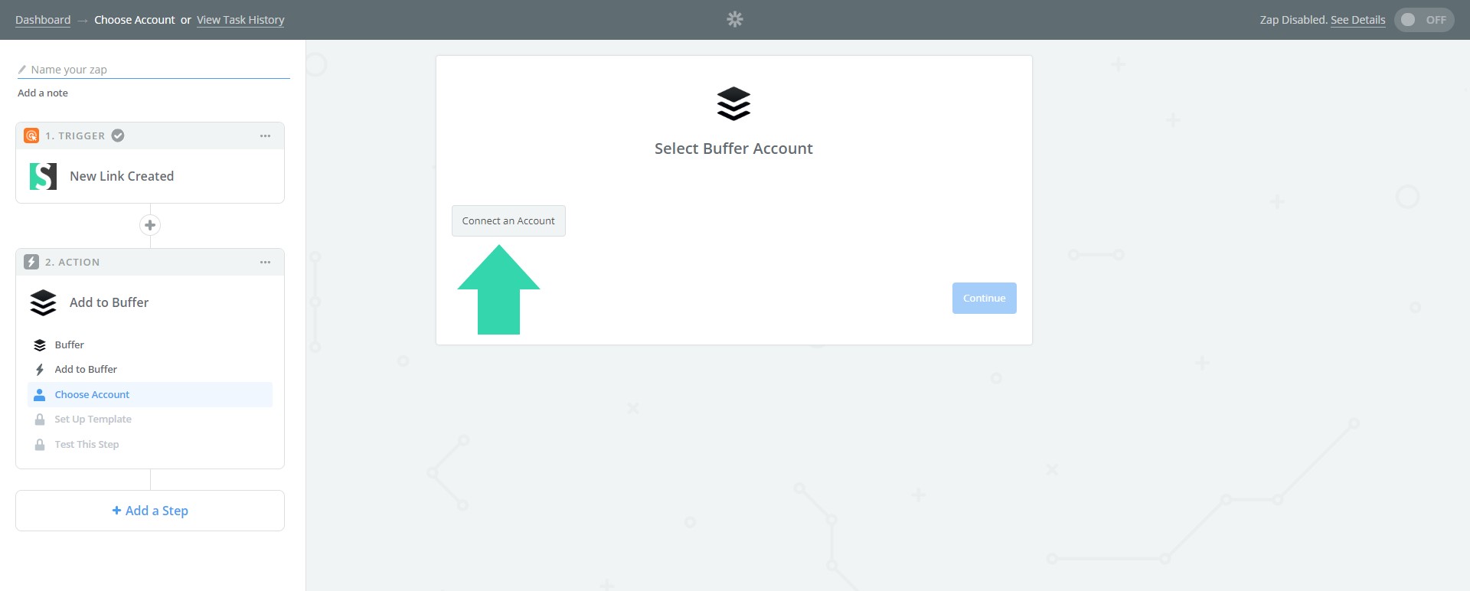Click the trigger app orange icon
1470x591 pixels.
[31, 136]
